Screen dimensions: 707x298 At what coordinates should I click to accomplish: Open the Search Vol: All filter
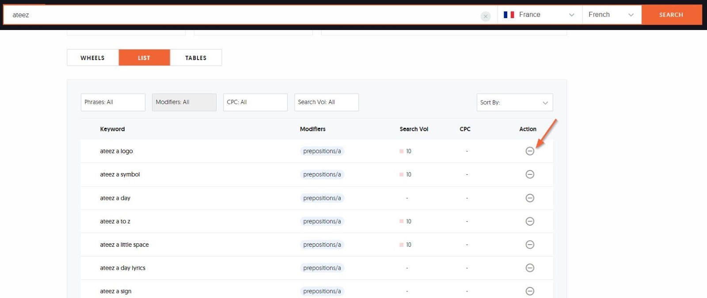click(327, 102)
